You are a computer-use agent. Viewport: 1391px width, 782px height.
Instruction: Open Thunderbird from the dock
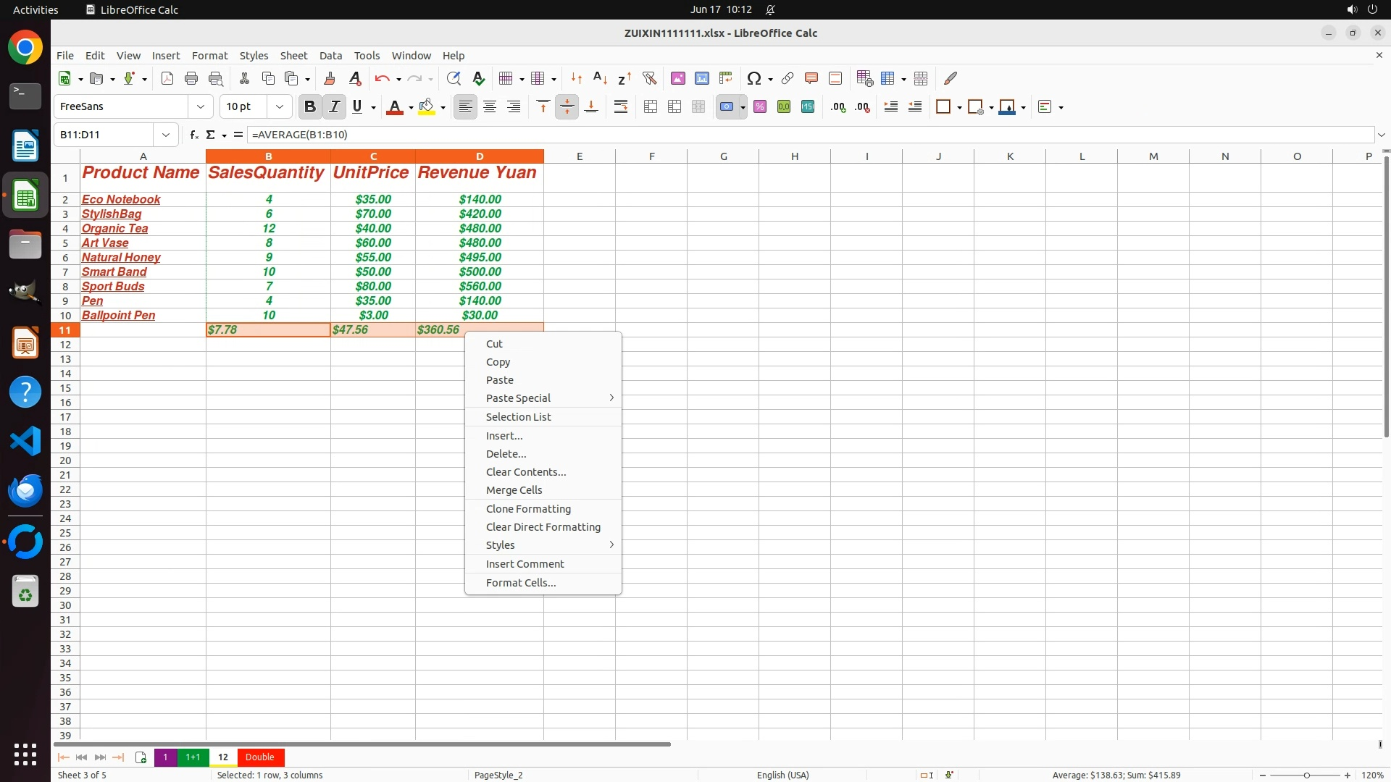tap(25, 491)
